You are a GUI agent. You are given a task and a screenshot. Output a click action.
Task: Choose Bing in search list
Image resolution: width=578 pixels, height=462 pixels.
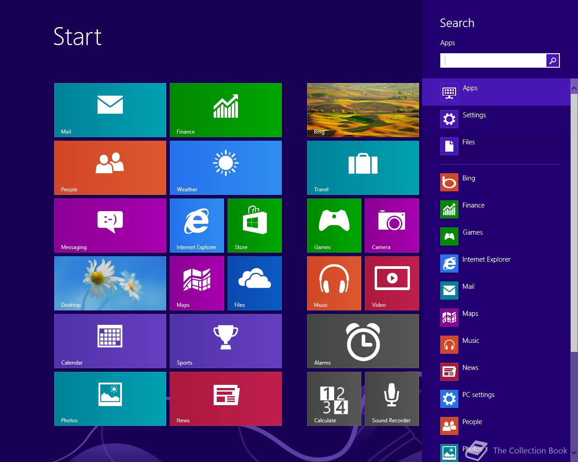click(x=496, y=182)
